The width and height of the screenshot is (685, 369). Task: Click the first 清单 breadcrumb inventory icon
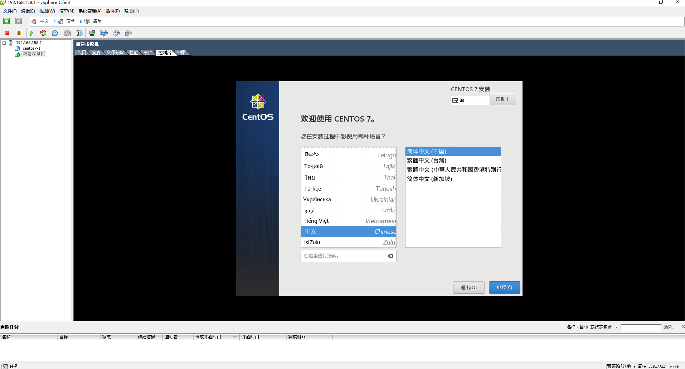(60, 21)
